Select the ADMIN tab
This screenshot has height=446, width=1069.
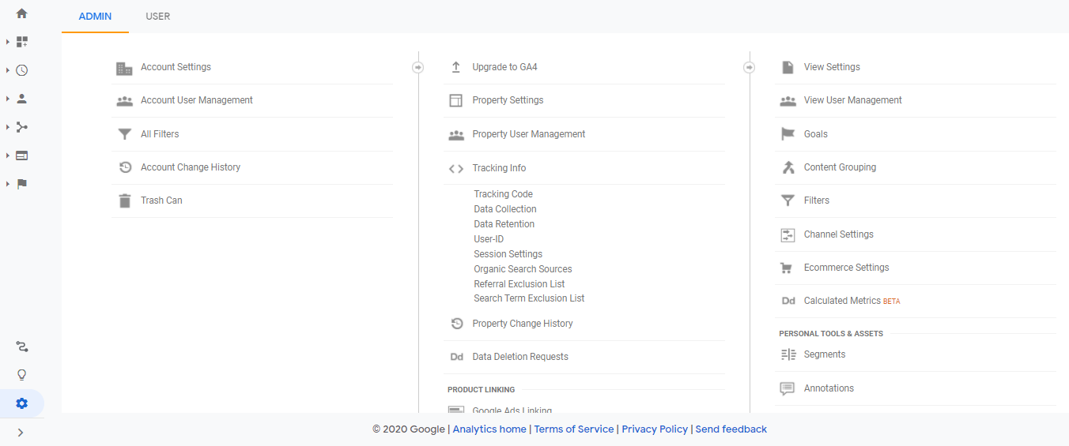pos(95,17)
